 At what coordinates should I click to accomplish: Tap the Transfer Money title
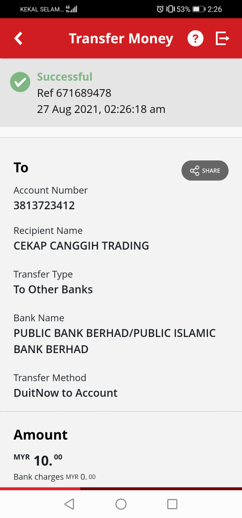click(x=121, y=39)
